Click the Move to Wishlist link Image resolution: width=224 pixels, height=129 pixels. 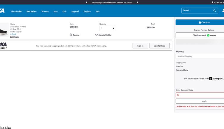tap(105, 35)
